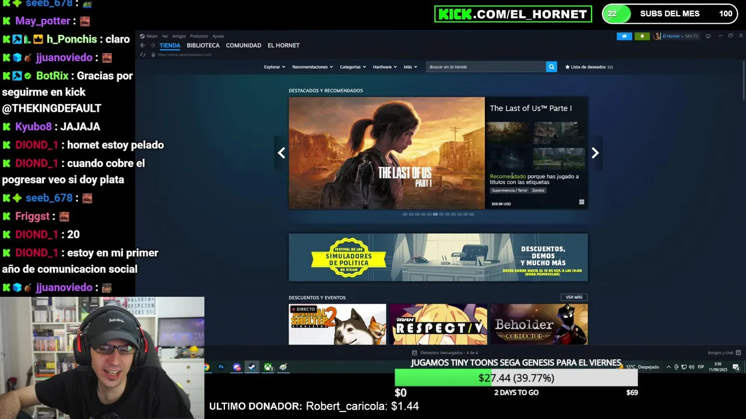Image resolution: width=746 pixels, height=419 pixels.
Task: Open the downloads icon in Steam's bottom bar
Action: [x=414, y=353]
